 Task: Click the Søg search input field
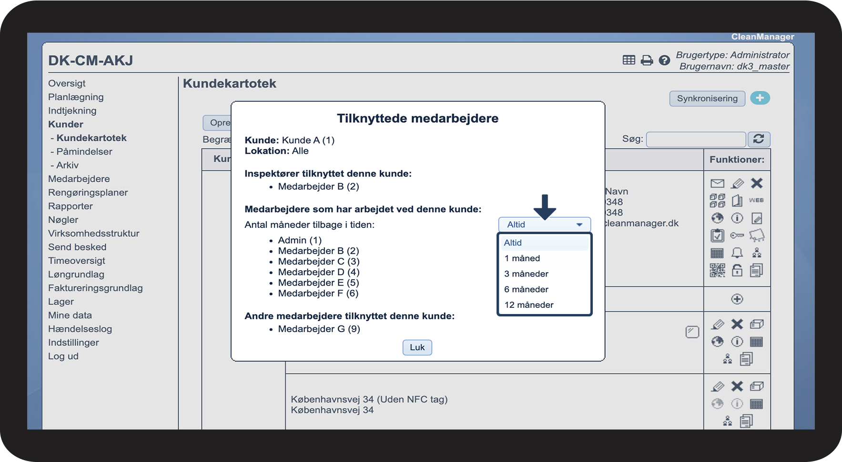696,139
